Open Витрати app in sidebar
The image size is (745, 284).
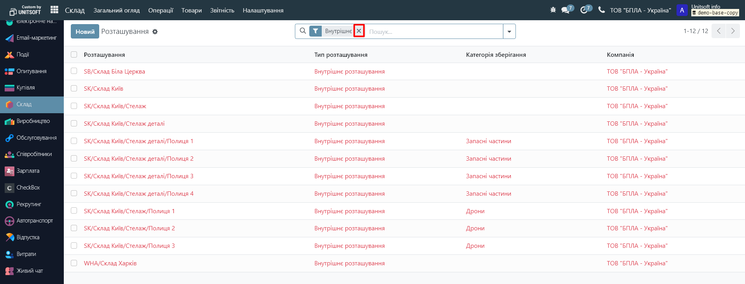pos(32,254)
